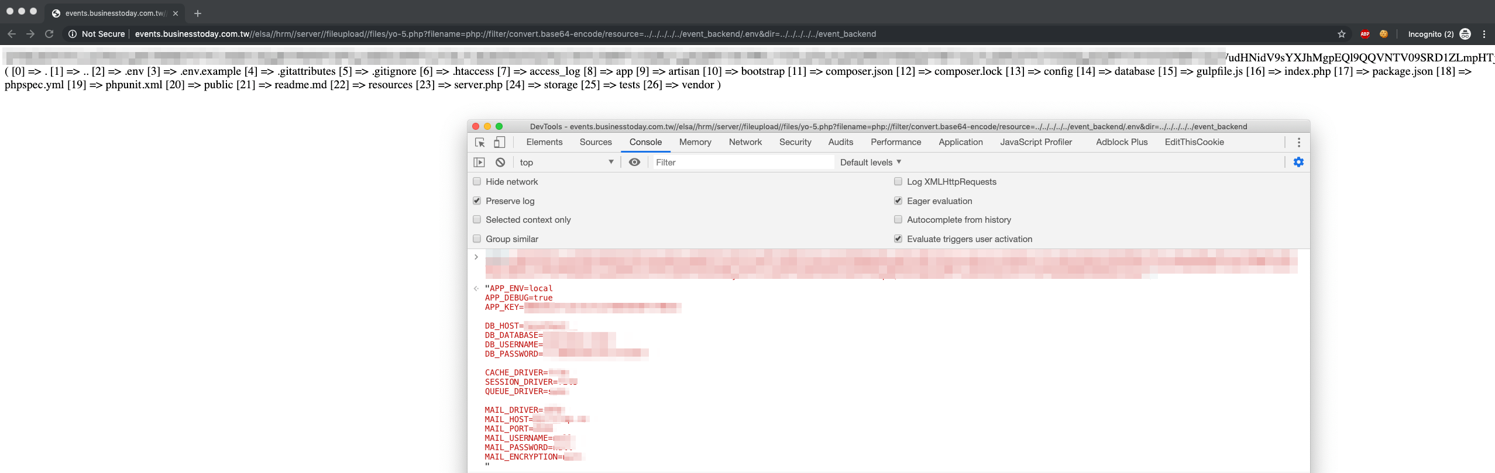Toggle the device toolbar icon
Screen dimensions: 1495x473
(x=499, y=142)
